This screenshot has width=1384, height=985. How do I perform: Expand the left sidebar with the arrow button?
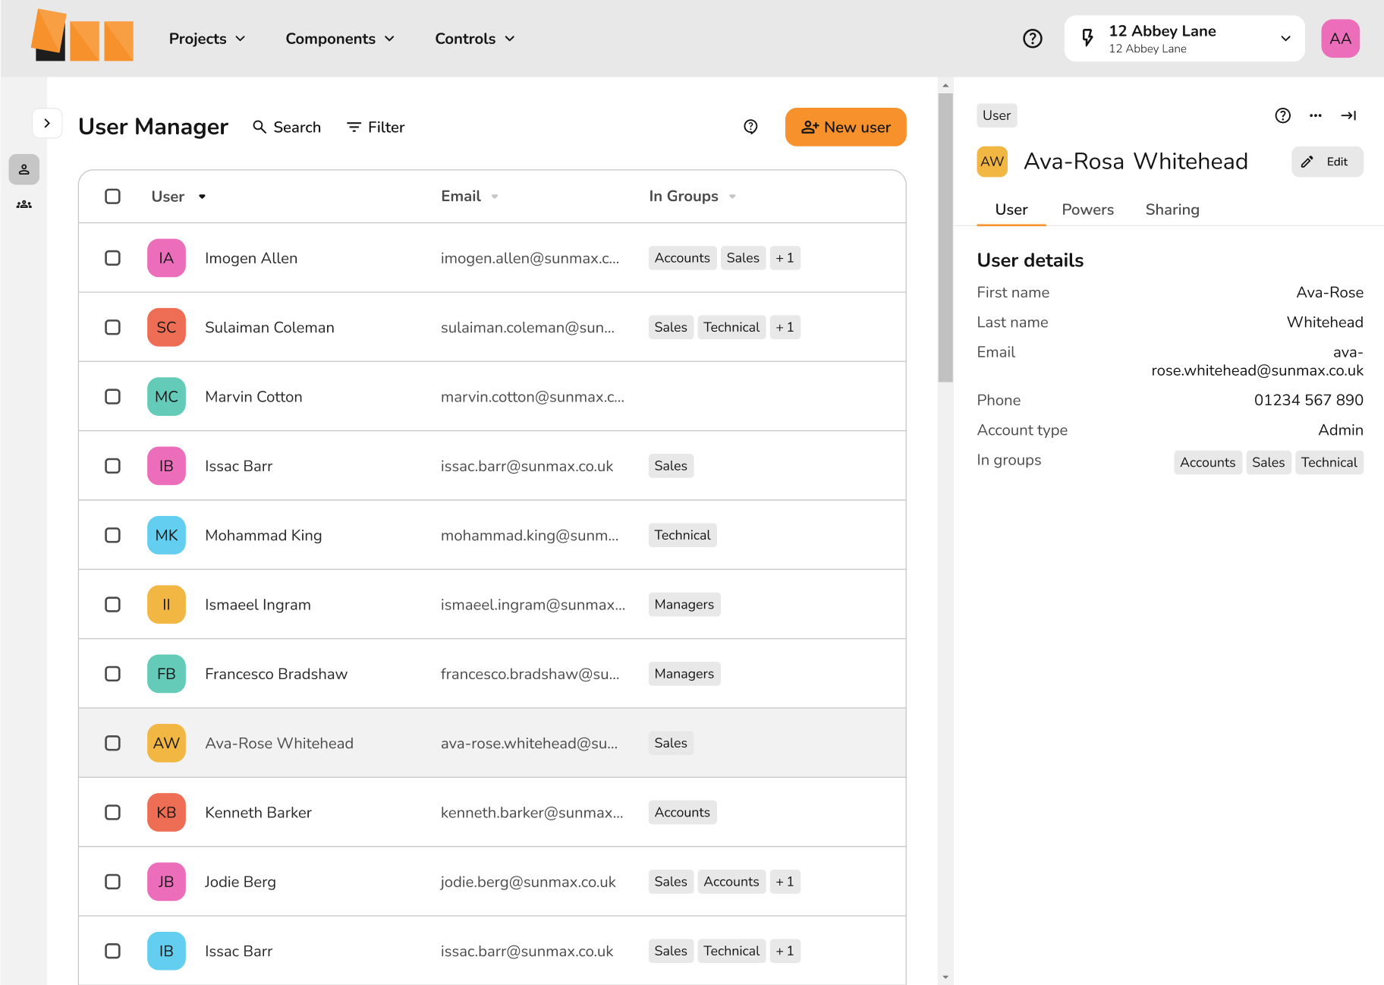[x=47, y=123]
